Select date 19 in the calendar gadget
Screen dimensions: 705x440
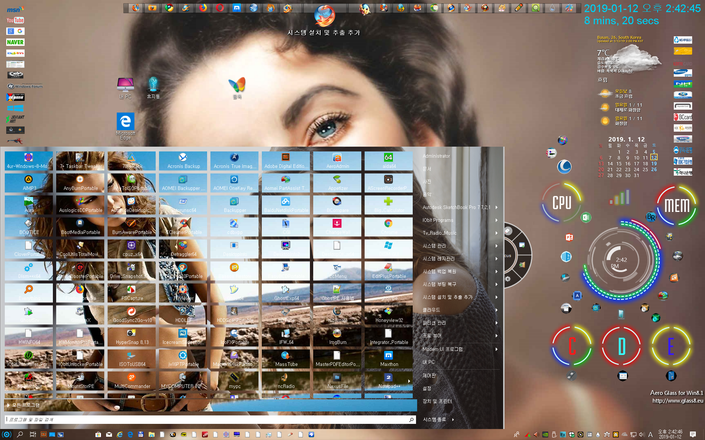[654, 164]
